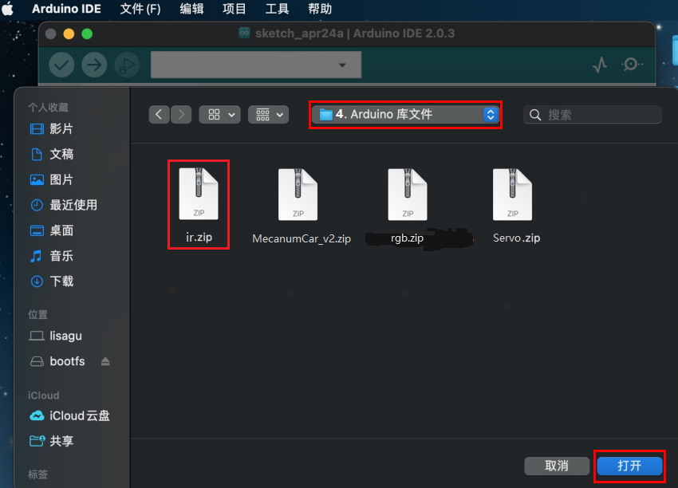The width and height of the screenshot is (678, 488).
Task: Eject the bootfs volume
Action: coord(105,361)
